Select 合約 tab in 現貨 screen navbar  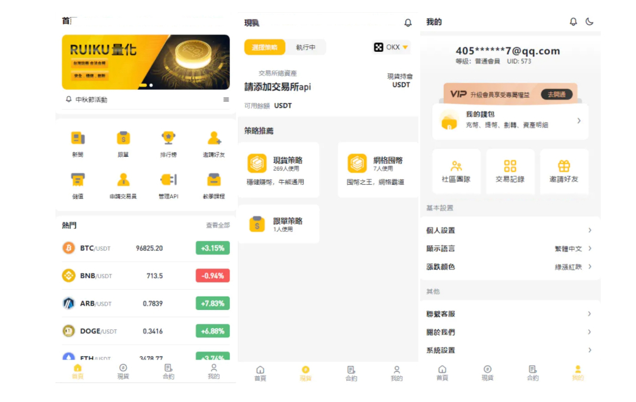[x=351, y=373]
